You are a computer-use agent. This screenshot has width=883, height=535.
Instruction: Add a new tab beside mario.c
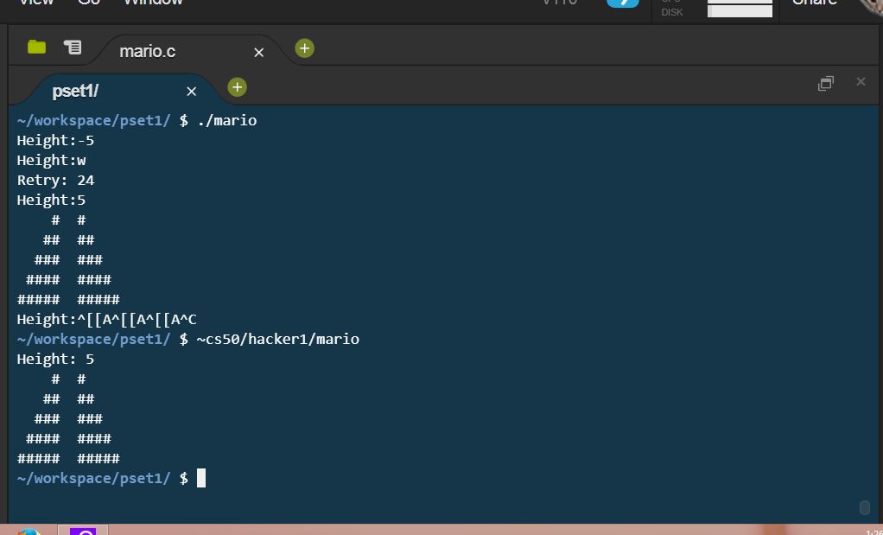(305, 48)
